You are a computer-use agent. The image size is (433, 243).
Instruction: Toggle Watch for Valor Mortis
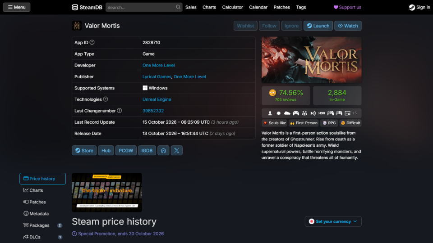pyautogui.click(x=348, y=26)
